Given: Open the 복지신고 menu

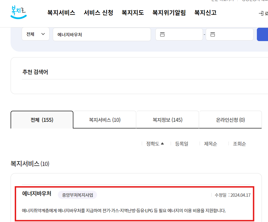Looking at the screenshot, I should pos(205,13).
